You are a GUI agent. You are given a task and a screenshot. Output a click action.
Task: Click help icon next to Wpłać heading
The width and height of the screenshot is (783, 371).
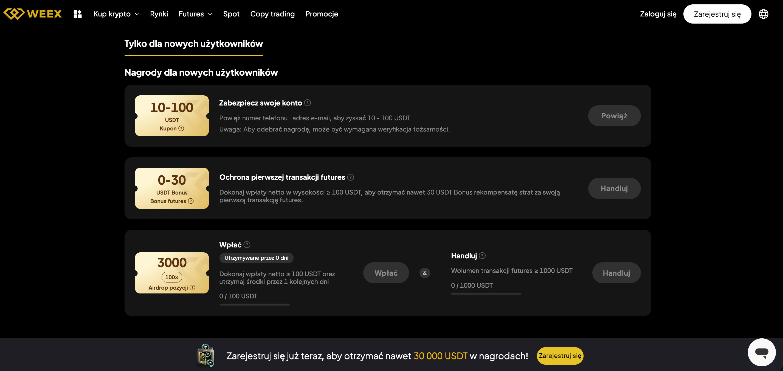pyautogui.click(x=247, y=245)
